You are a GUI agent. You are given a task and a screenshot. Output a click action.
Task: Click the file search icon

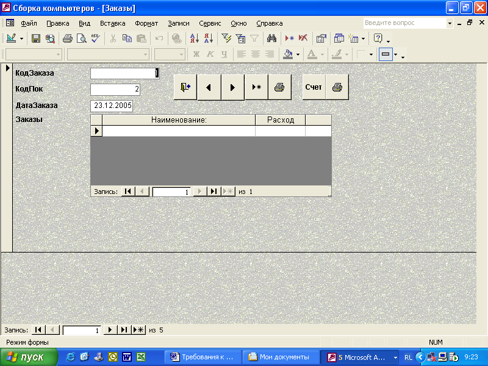[50, 38]
